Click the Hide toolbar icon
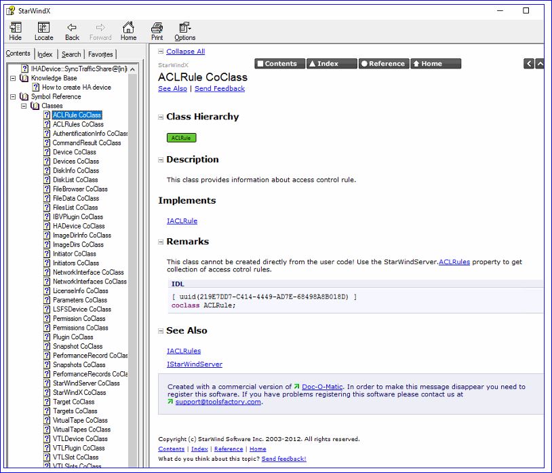 click(15, 31)
